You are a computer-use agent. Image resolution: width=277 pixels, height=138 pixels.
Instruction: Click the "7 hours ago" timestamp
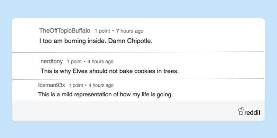coord(129,31)
